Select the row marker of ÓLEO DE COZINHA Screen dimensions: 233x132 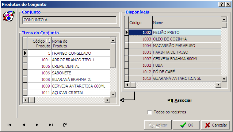click(127, 39)
